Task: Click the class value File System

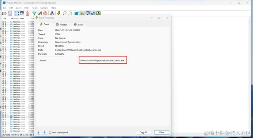Action: (x=60, y=38)
